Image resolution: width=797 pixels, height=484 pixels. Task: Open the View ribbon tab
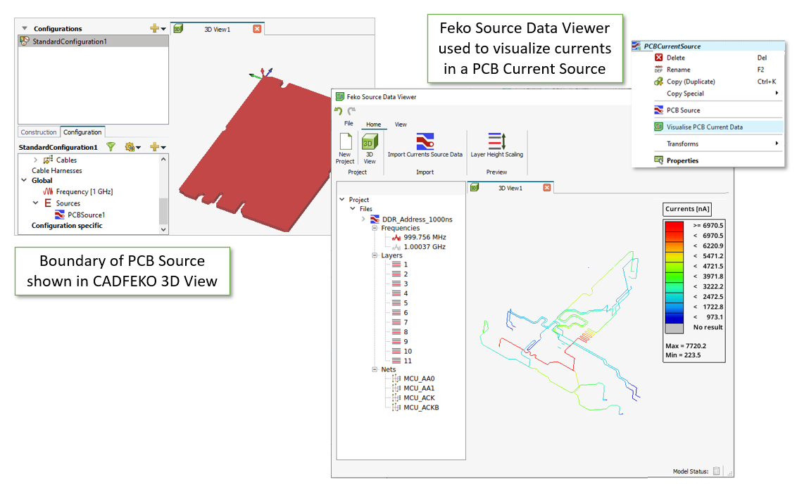[x=401, y=125]
